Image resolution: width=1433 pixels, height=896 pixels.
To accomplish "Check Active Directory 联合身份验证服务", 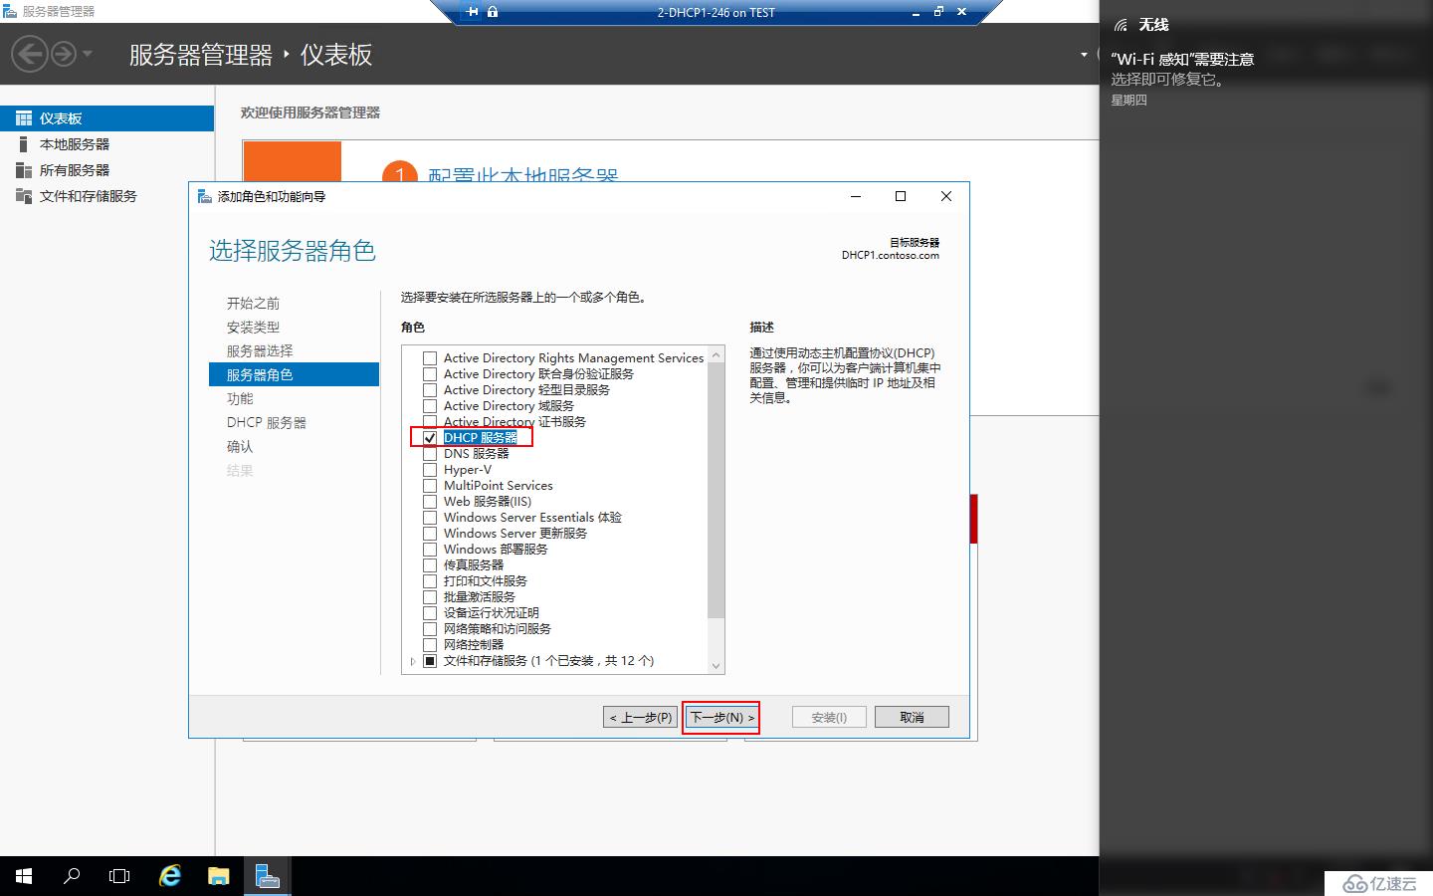I will click(430, 374).
